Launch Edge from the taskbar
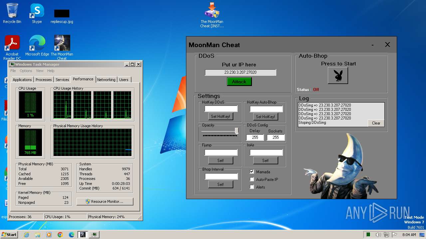The image size is (426, 239). tap(72, 235)
